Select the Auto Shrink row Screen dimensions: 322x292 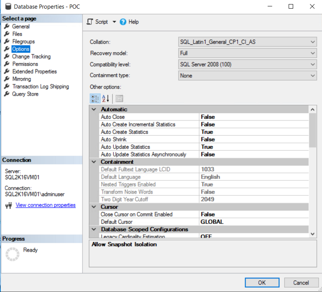[204, 139]
